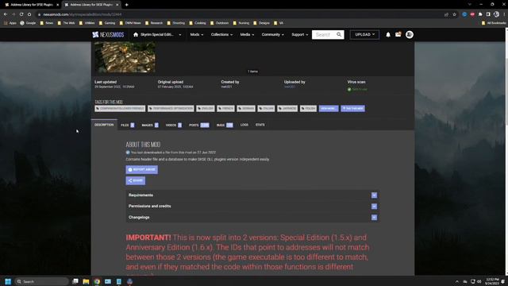Click the search magnifier icon in Nexus search box
Viewport: 508px width, 286px height.
pyautogui.click(x=339, y=34)
